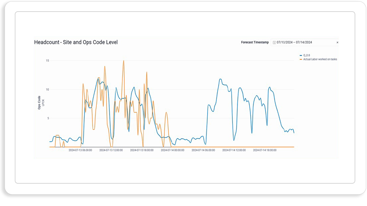The width and height of the screenshot is (367, 206).
Task: Click the y-axis value 5
Action: click(x=48, y=118)
